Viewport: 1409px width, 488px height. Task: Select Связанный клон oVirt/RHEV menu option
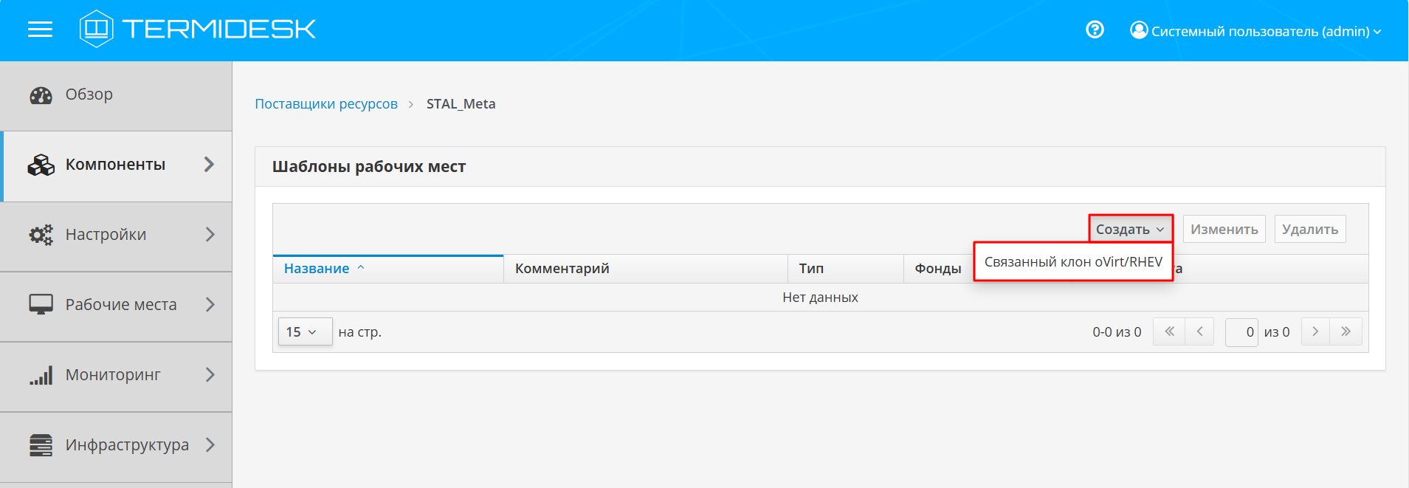pos(1073,262)
